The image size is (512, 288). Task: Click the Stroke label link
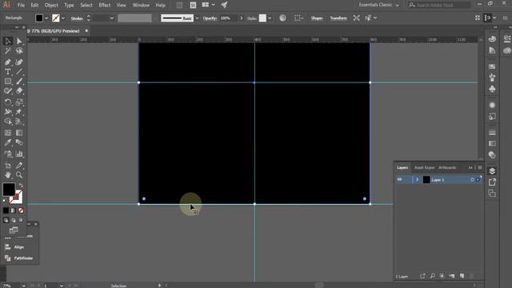[77, 18]
